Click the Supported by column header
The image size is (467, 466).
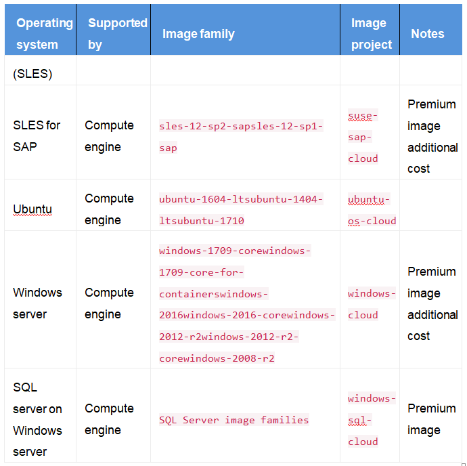pos(116,33)
